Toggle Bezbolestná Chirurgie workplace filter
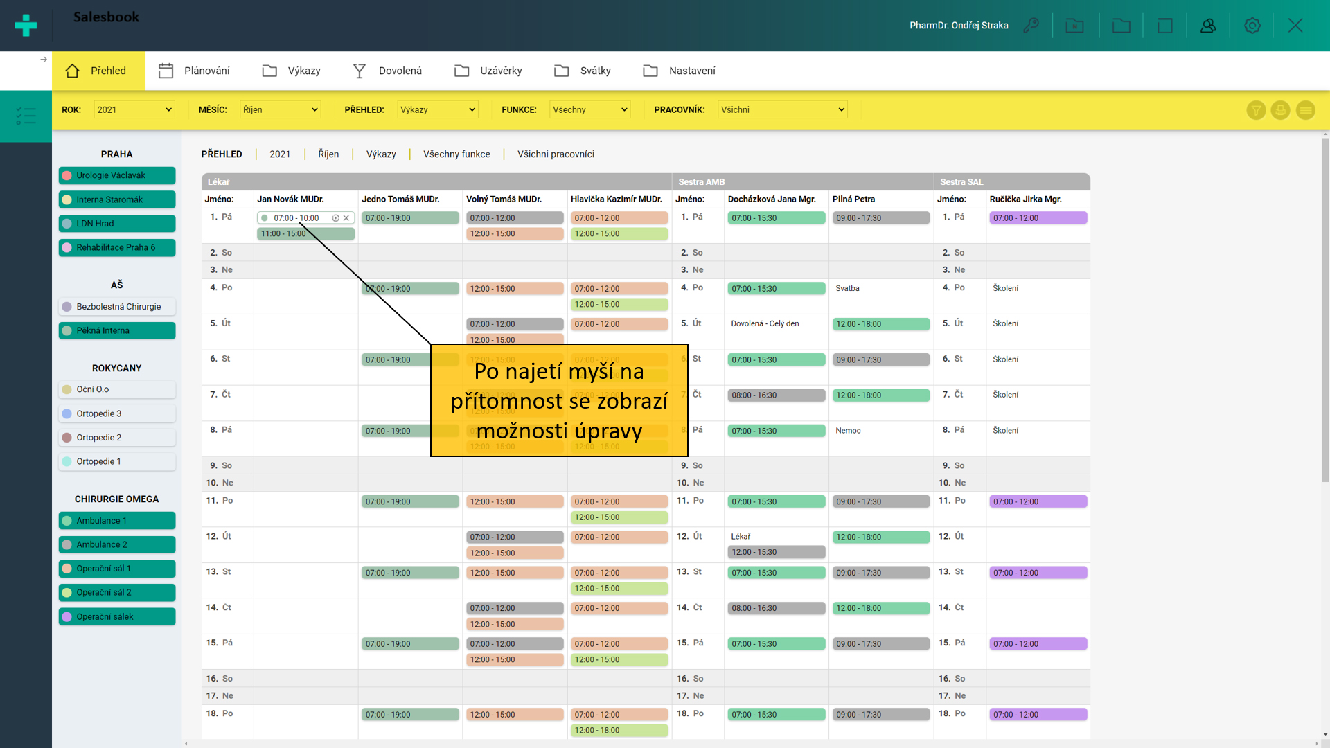Viewport: 1330px width, 748px height. tap(117, 307)
